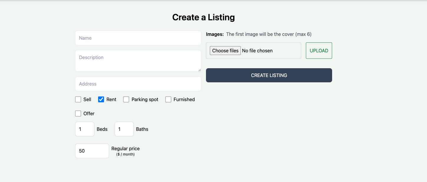Click the 'Create a Listing' heading

203,17
